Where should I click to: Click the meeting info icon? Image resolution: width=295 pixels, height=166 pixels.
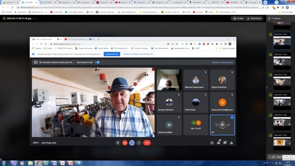tap(212, 143)
